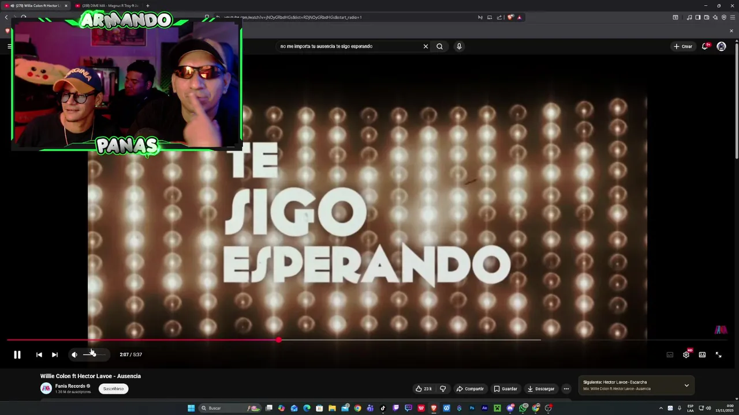Click inside the YouTube search field
Image resolution: width=739 pixels, height=415 pixels.
tap(349, 46)
